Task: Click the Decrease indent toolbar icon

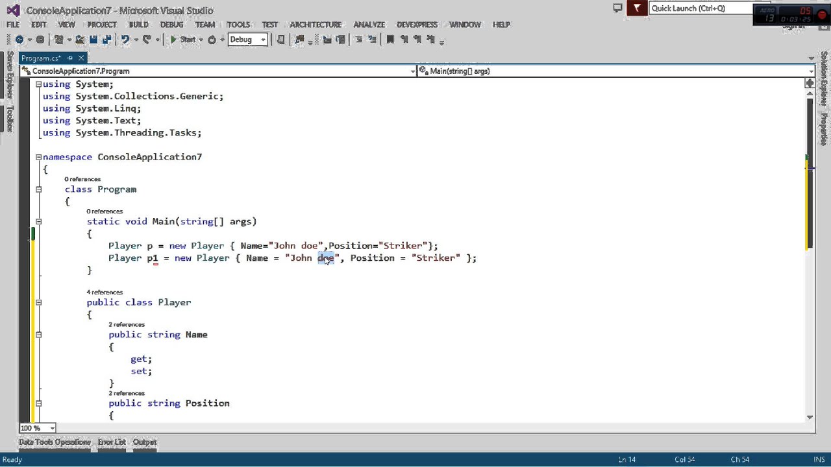Action: pyautogui.click(x=358, y=40)
